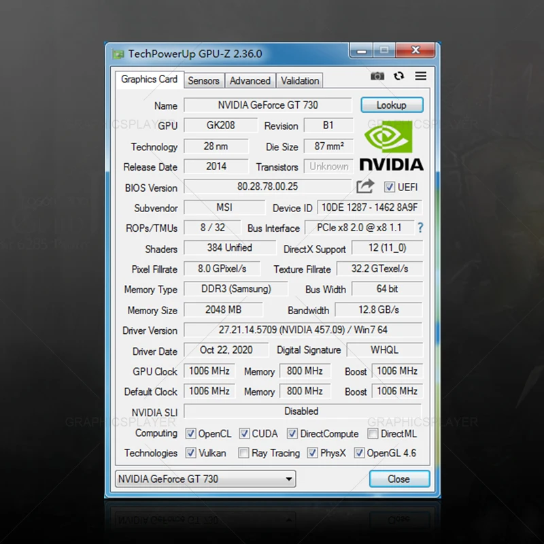Image resolution: width=544 pixels, height=544 pixels.
Task: Click the BIOS Version 80.28.78.00.25 field
Action: click(267, 186)
